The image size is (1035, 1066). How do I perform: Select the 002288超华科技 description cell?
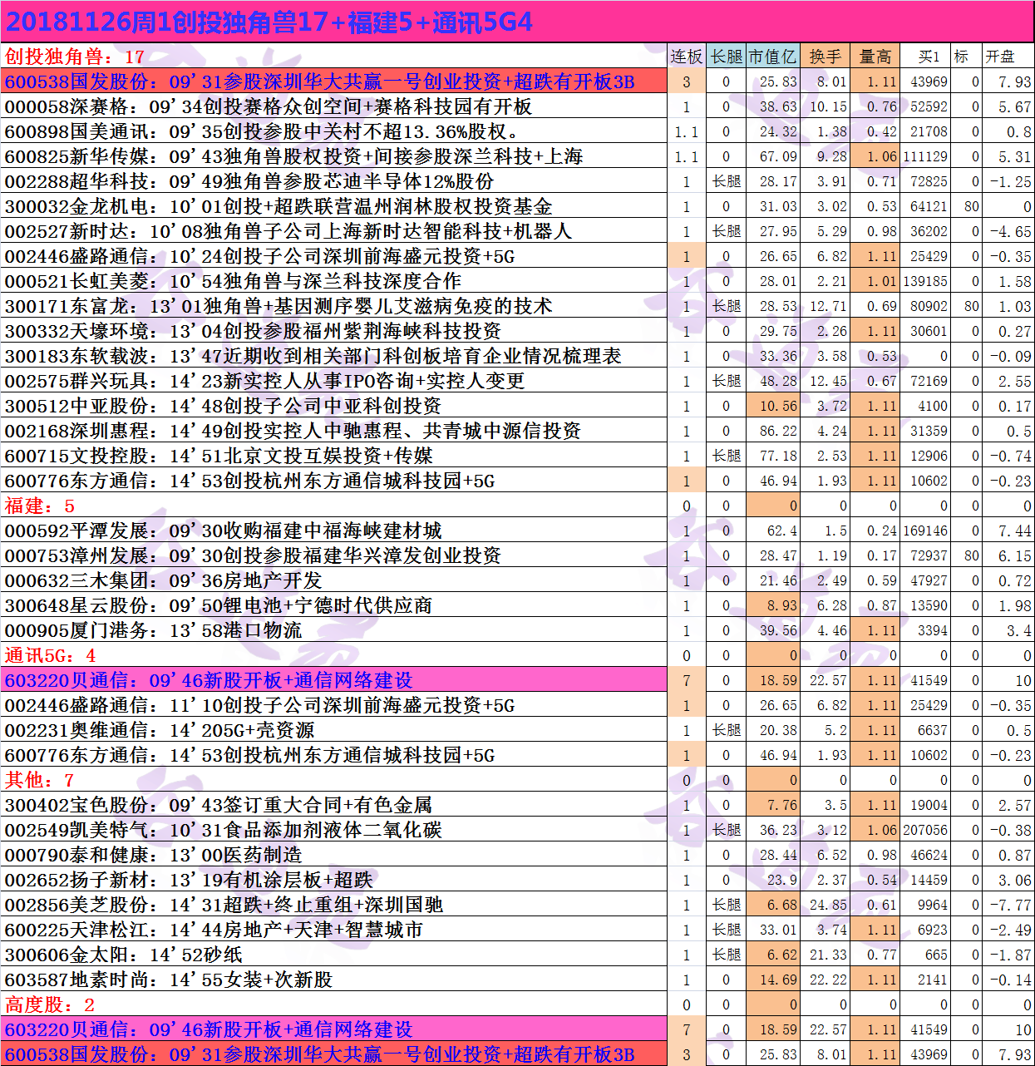point(334,181)
